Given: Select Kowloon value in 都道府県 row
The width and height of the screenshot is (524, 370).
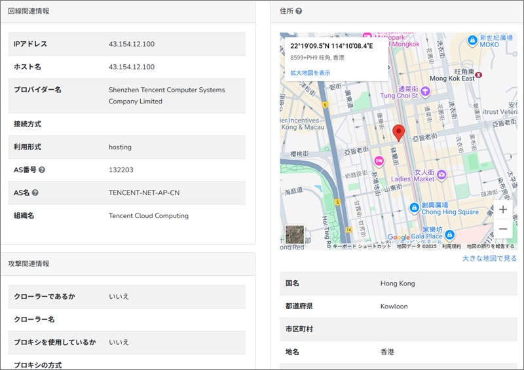Looking at the screenshot, I should [394, 306].
